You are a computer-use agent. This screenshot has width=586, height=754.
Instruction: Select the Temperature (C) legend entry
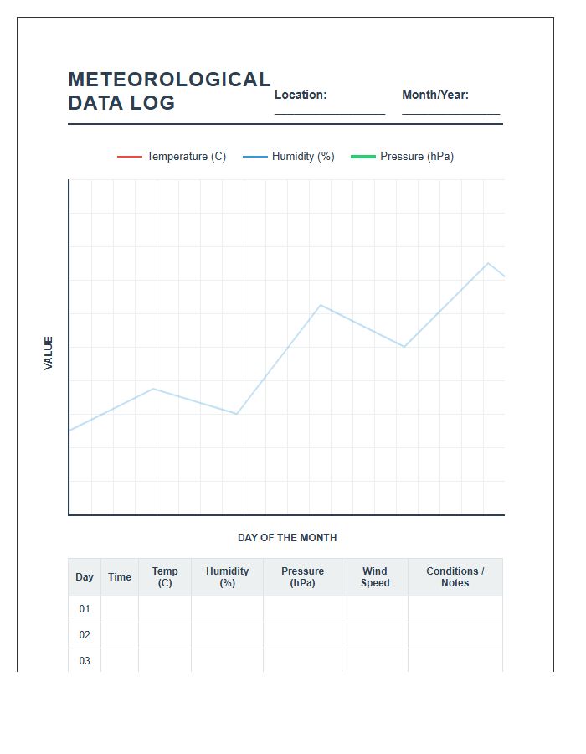tap(172, 157)
